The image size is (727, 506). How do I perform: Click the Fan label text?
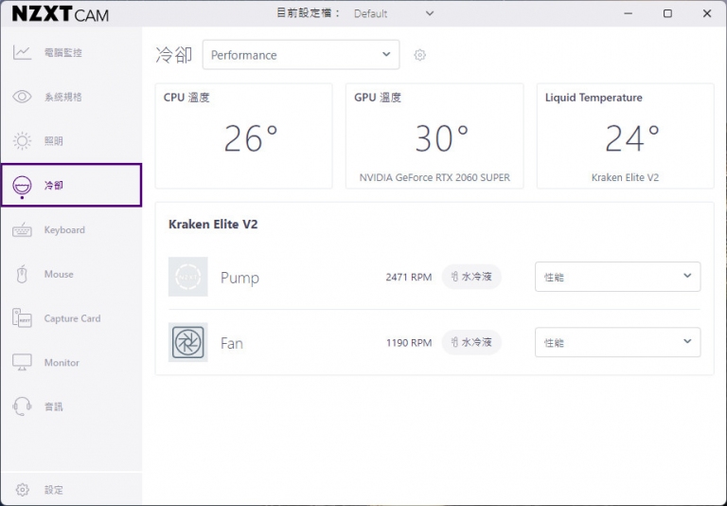tap(231, 343)
